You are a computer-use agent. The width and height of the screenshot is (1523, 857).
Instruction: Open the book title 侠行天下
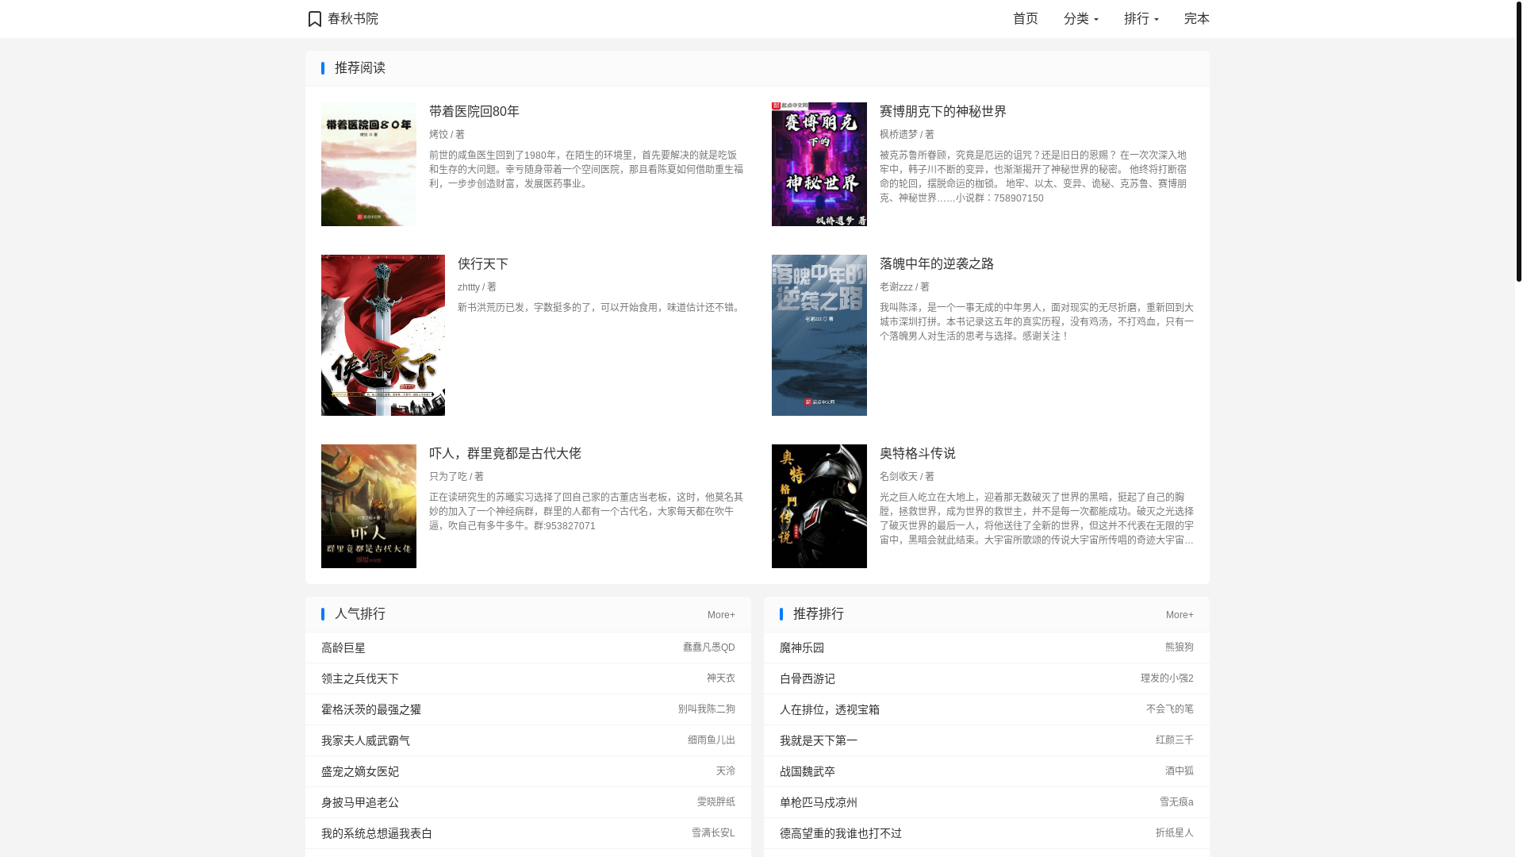[x=483, y=263]
